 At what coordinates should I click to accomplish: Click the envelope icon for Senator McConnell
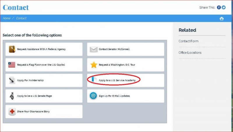coord(93,49)
